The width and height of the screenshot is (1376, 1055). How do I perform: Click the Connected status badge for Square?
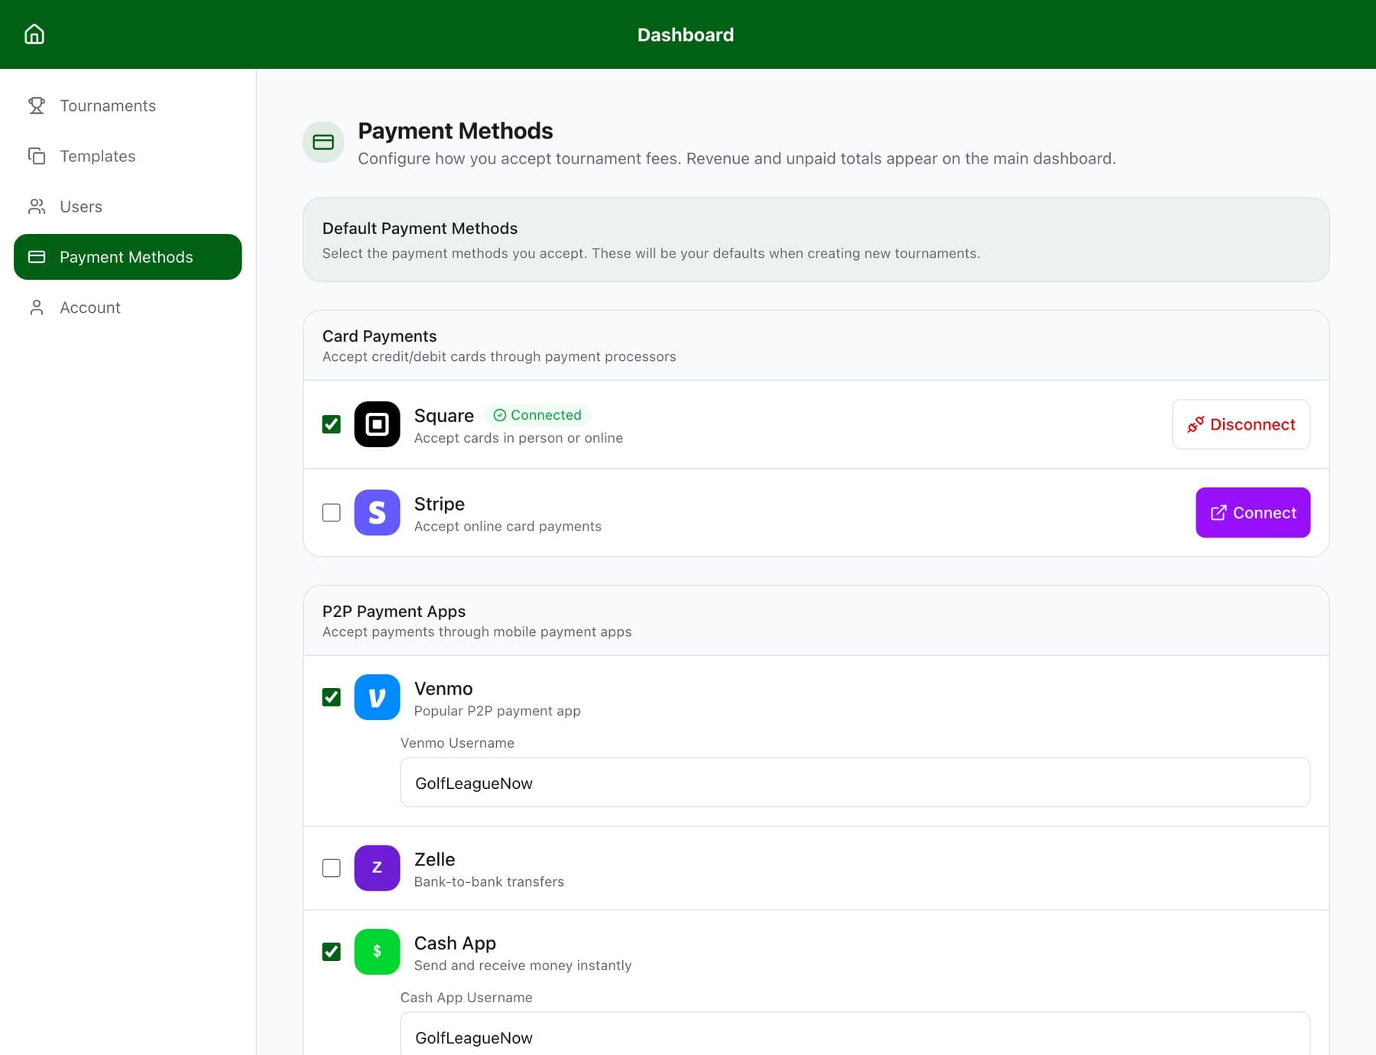coord(537,415)
